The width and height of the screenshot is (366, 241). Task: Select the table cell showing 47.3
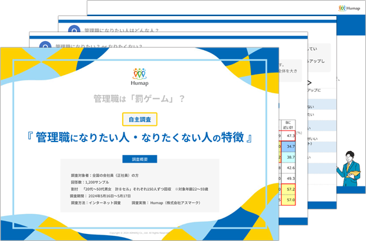click(x=288, y=136)
